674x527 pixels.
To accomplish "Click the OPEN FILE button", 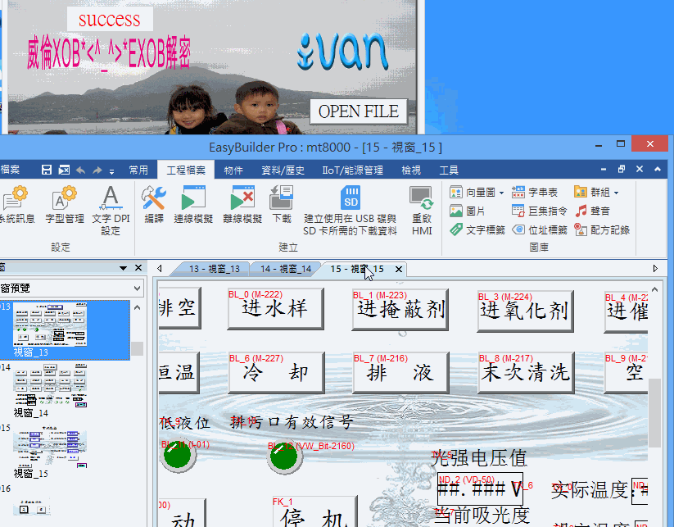I will [x=358, y=111].
